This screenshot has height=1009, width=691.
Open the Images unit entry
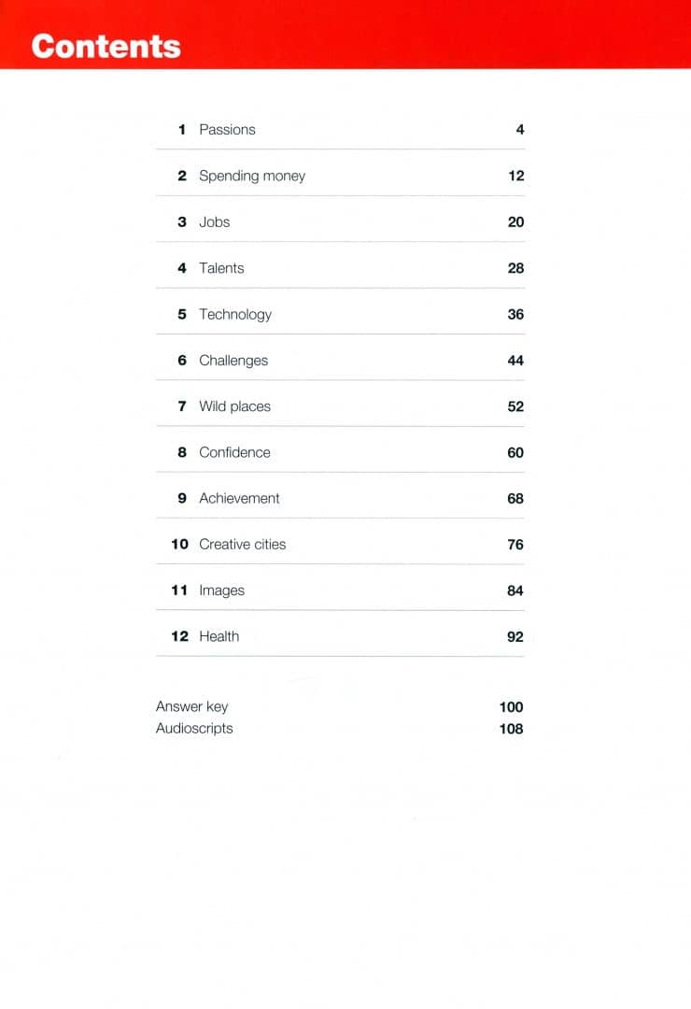(222, 590)
